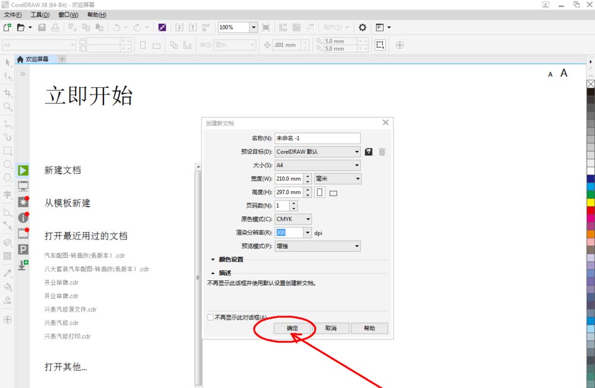Save the preset with the floppy disk icon
Image resolution: width=595 pixels, height=388 pixels.
point(368,152)
